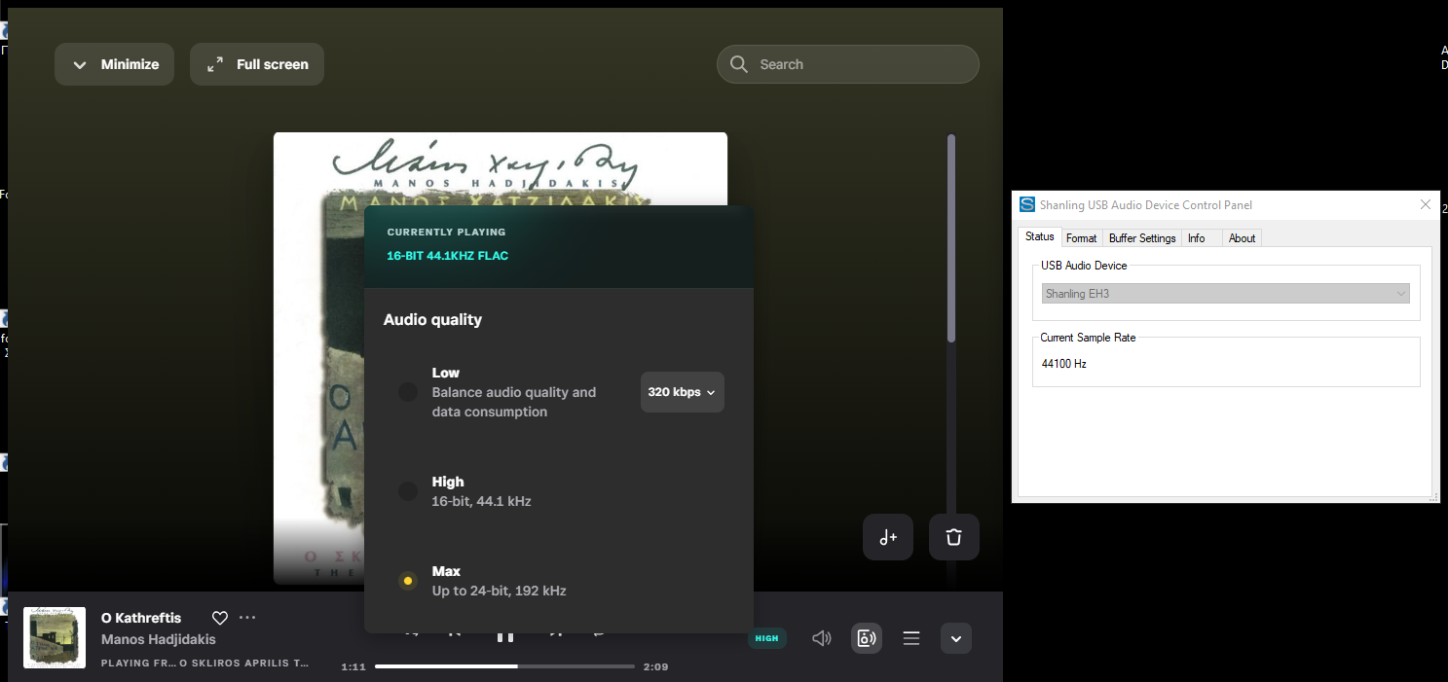
Task: Open the sound output device icon
Action: 866,638
